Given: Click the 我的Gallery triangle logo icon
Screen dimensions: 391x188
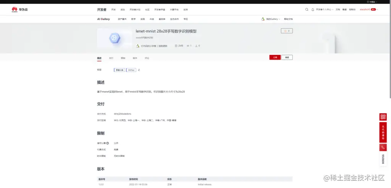Looking at the screenshot, I should (263, 19).
